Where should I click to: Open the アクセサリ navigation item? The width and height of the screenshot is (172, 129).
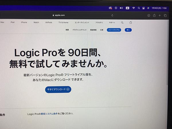[x=99, y=23]
